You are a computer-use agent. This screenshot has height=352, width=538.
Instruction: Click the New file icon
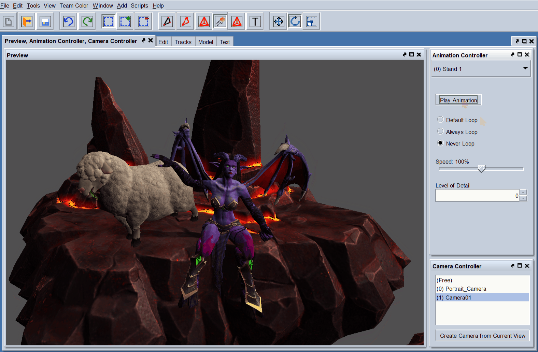[9, 22]
